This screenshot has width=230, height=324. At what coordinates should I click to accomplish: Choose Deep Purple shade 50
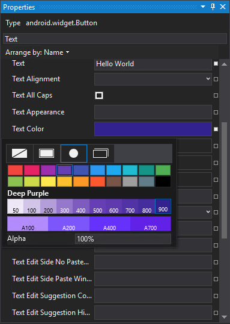click(x=16, y=206)
